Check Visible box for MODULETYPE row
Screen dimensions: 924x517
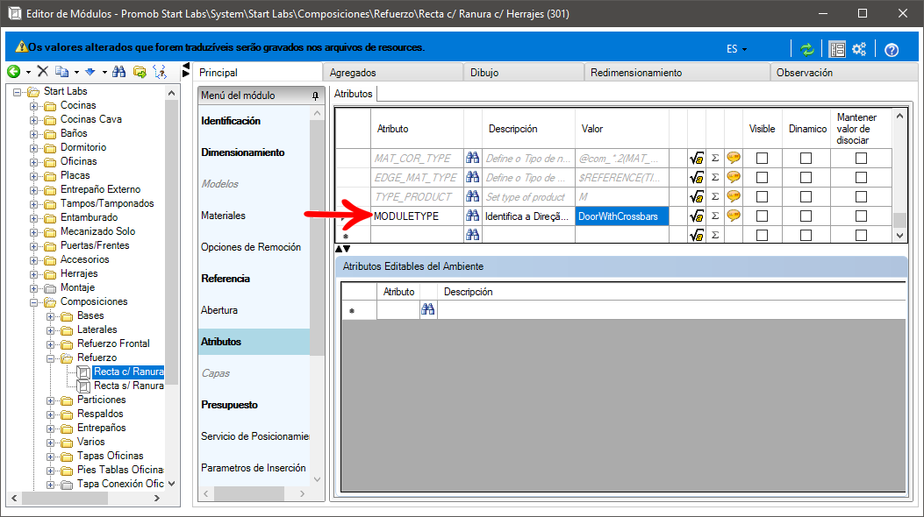click(x=762, y=216)
